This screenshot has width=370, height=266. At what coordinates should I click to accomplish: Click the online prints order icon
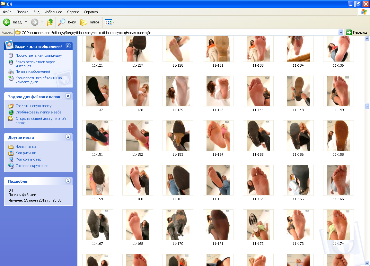pos(11,62)
